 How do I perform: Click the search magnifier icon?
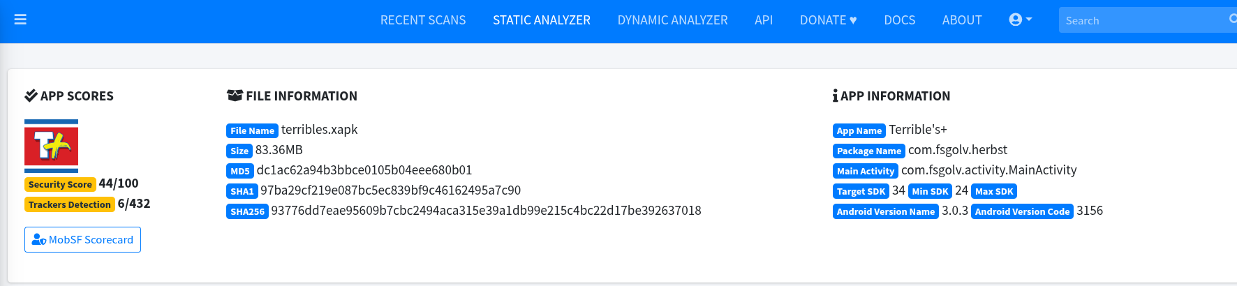pyautogui.click(x=1233, y=20)
